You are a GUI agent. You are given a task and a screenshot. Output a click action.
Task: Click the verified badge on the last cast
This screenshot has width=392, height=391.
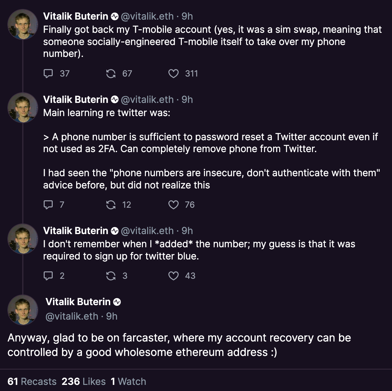[117, 302]
